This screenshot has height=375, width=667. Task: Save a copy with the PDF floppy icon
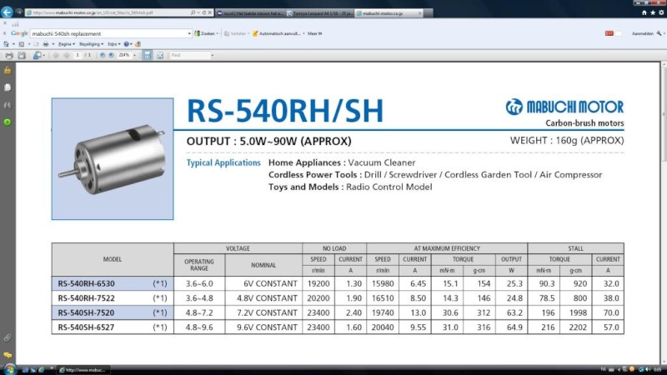click(22, 55)
